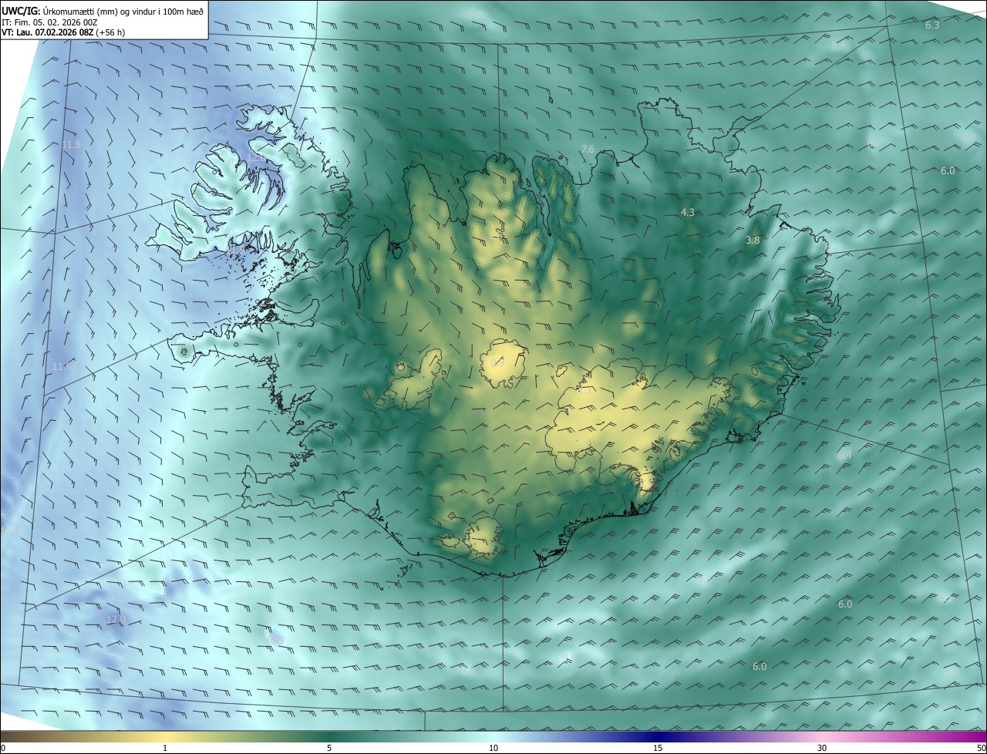Click the 12.0 value label on the map
Image resolution: width=987 pixels, height=754 pixels.
pos(116,619)
